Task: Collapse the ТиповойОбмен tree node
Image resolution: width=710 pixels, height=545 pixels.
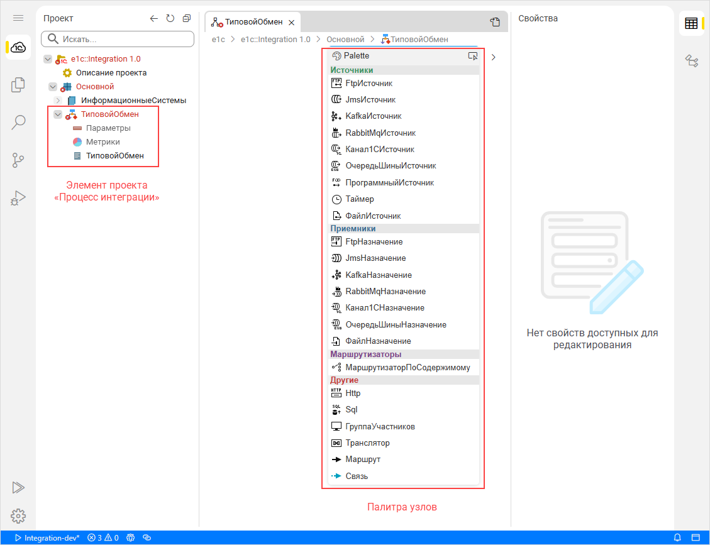Action: click(58, 114)
